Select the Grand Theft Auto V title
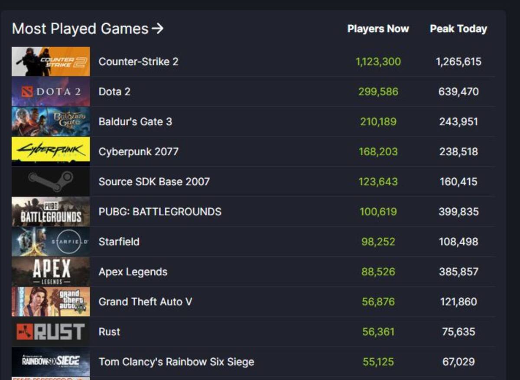 [145, 301]
